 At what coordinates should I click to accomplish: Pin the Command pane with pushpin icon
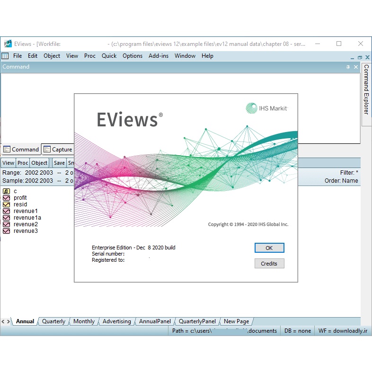(x=348, y=67)
